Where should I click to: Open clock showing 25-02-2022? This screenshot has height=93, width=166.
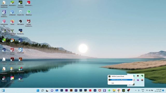pyautogui.click(x=158, y=90)
